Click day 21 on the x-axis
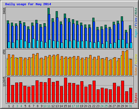Screen dimensions: 139x109 pyautogui.click(x=90, y=106)
